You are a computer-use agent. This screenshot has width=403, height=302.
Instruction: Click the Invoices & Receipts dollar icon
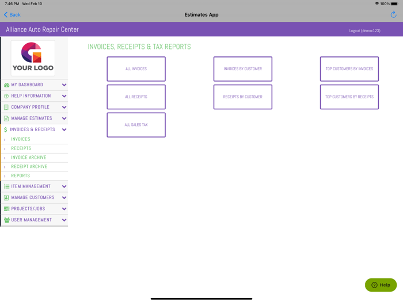coord(6,129)
